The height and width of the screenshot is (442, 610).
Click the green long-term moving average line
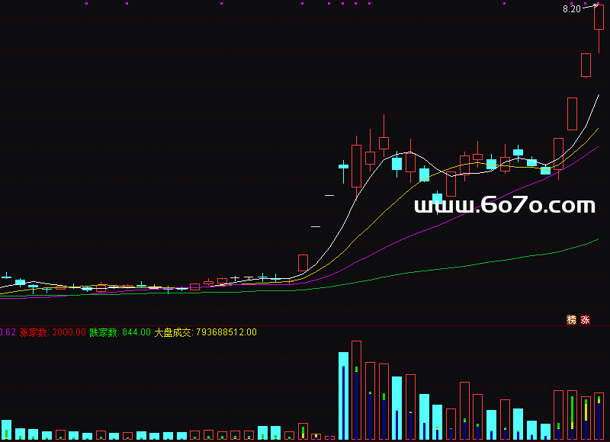pyautogui.click(x=457, y=266)
